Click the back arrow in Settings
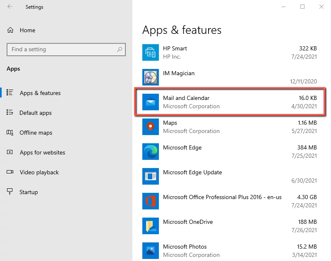Screen dimensions: 331x261 click(10, 7)
